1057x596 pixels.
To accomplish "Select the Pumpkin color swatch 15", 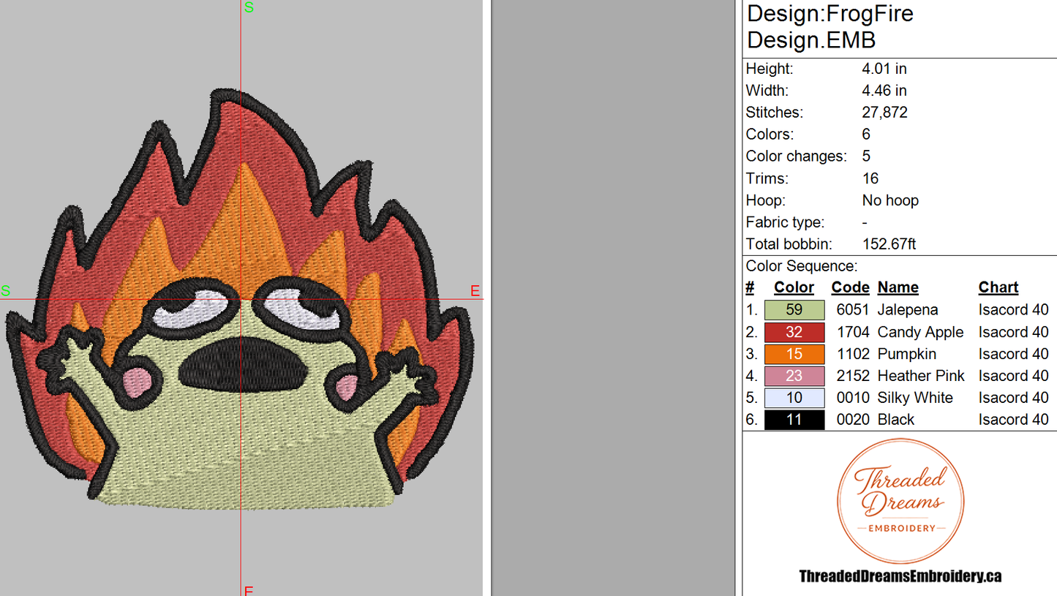I will click(794, 354).
